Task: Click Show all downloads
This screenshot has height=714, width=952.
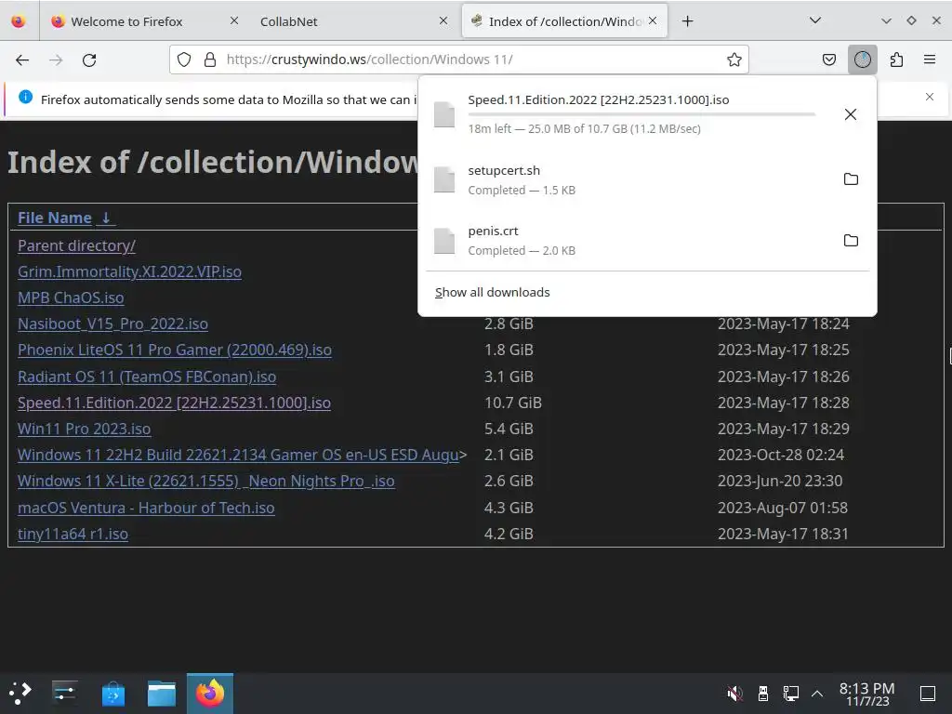Action: point(493,293)
